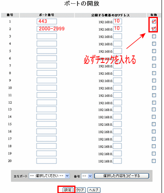Click the 有効 column header

pos(154,15)
